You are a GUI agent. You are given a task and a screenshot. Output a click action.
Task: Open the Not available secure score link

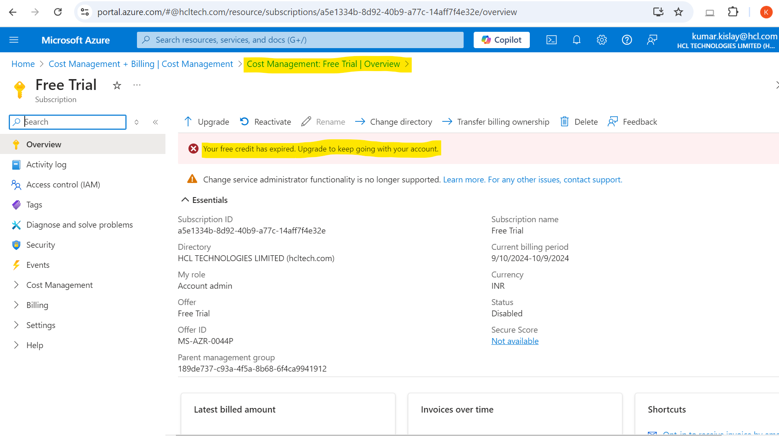(515, 341)
